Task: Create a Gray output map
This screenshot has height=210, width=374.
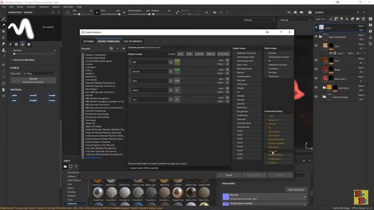Action: (181, 54)
